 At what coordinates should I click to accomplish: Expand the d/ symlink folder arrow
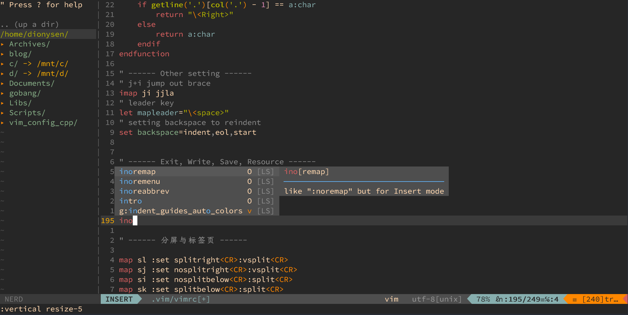[2, 74]
